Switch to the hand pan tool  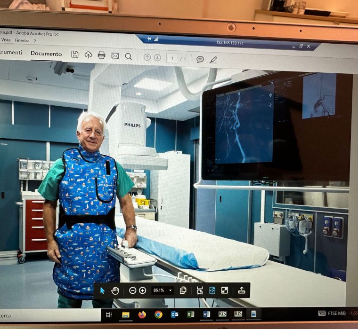[x=115, y=290]
